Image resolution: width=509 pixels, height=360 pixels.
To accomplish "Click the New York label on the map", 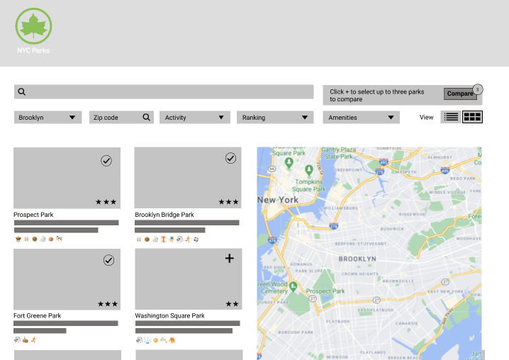I will point(278,200).
